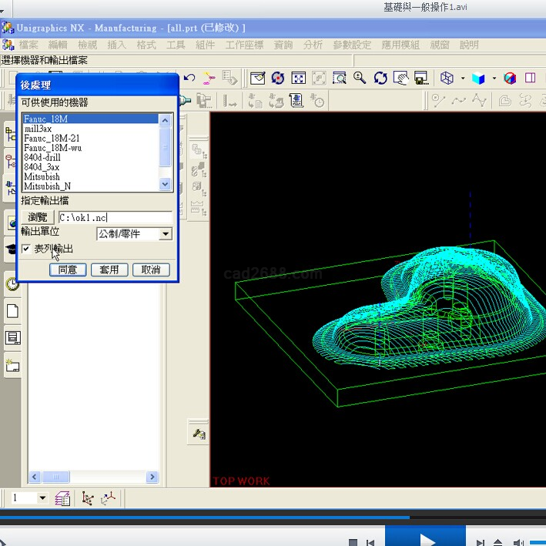Select mill3ax in the machine list
The width and height of the screenshot is (546, 546).
pos(38,129)
